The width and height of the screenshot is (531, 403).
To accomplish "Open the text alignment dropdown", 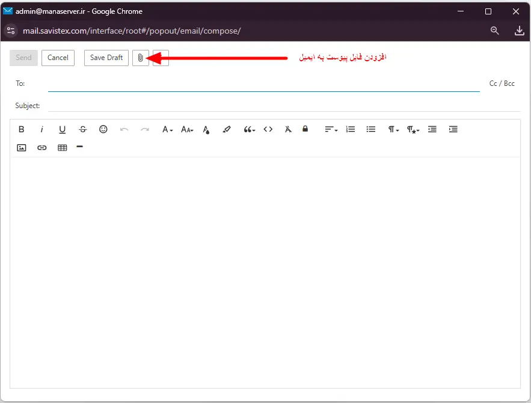I will pos(330,129).
